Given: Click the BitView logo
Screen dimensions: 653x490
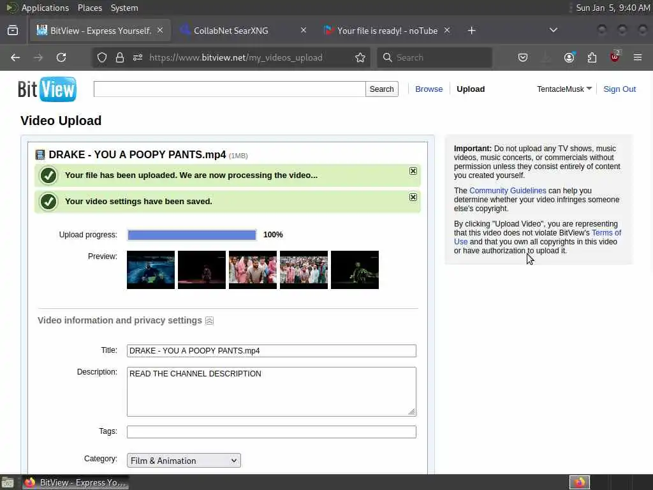Looking at the screenshot, I should (x=47, y=89).
